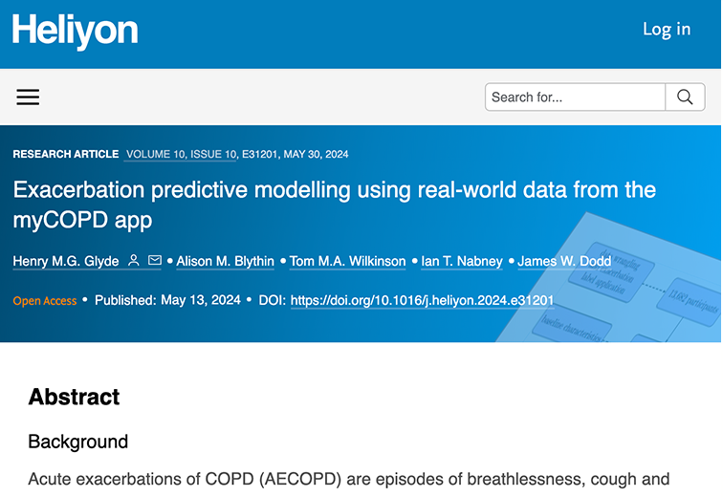
Task: Click the Background subsection heading
Action: coord(77,442)
